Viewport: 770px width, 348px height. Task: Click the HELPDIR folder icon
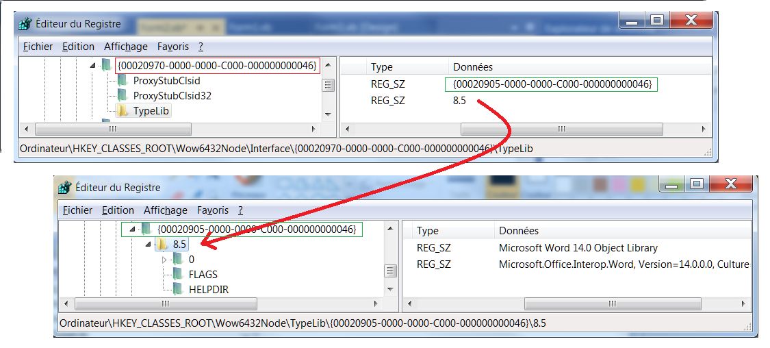[178, 290]
